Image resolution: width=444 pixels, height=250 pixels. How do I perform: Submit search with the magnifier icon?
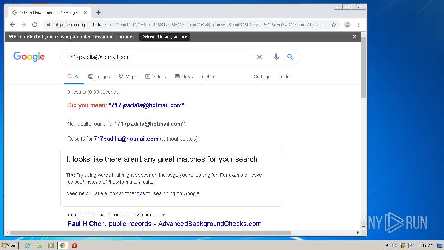pos(290,57)
